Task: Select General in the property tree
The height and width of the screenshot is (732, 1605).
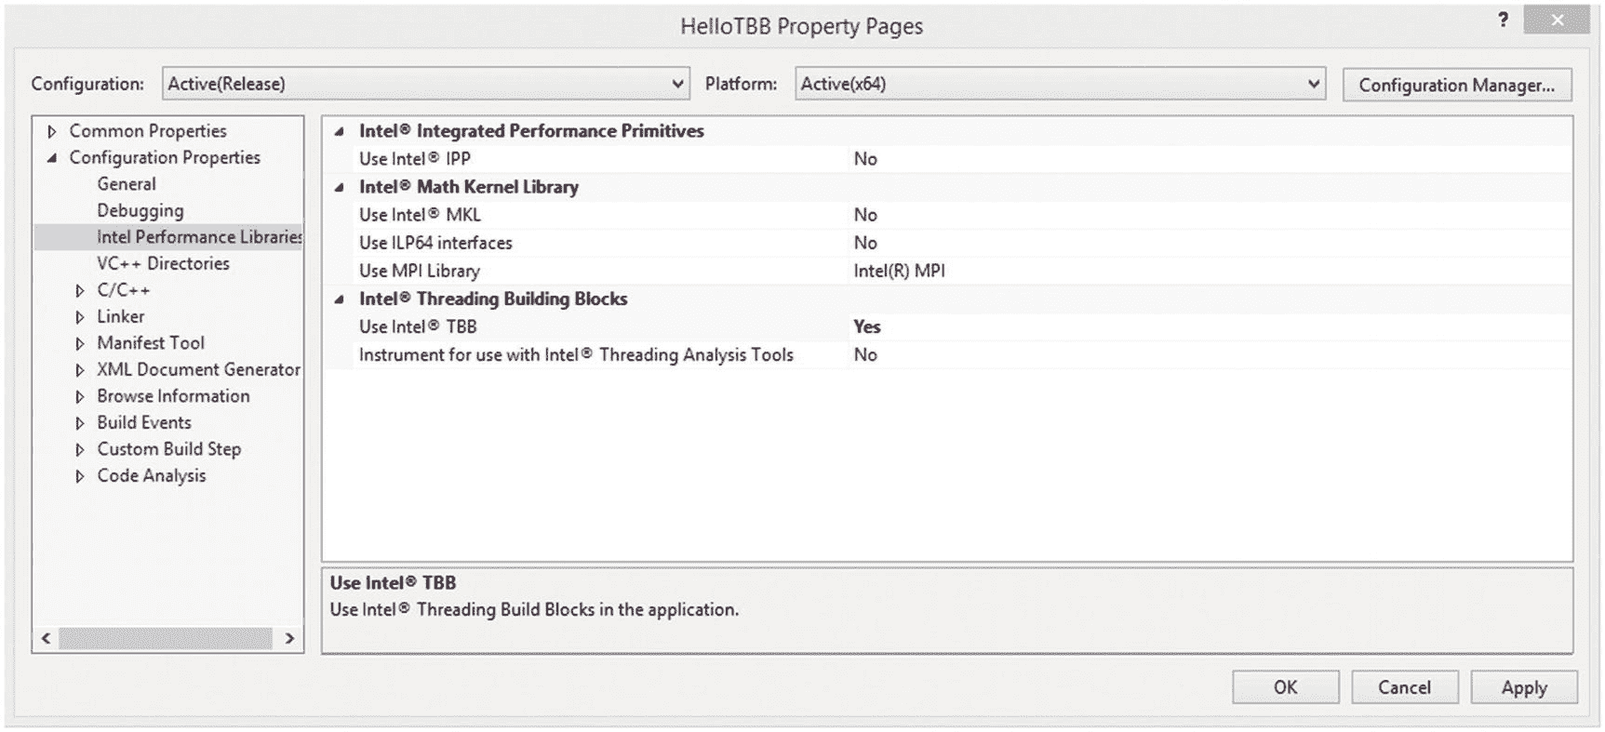Action: [x=127, y=184]
